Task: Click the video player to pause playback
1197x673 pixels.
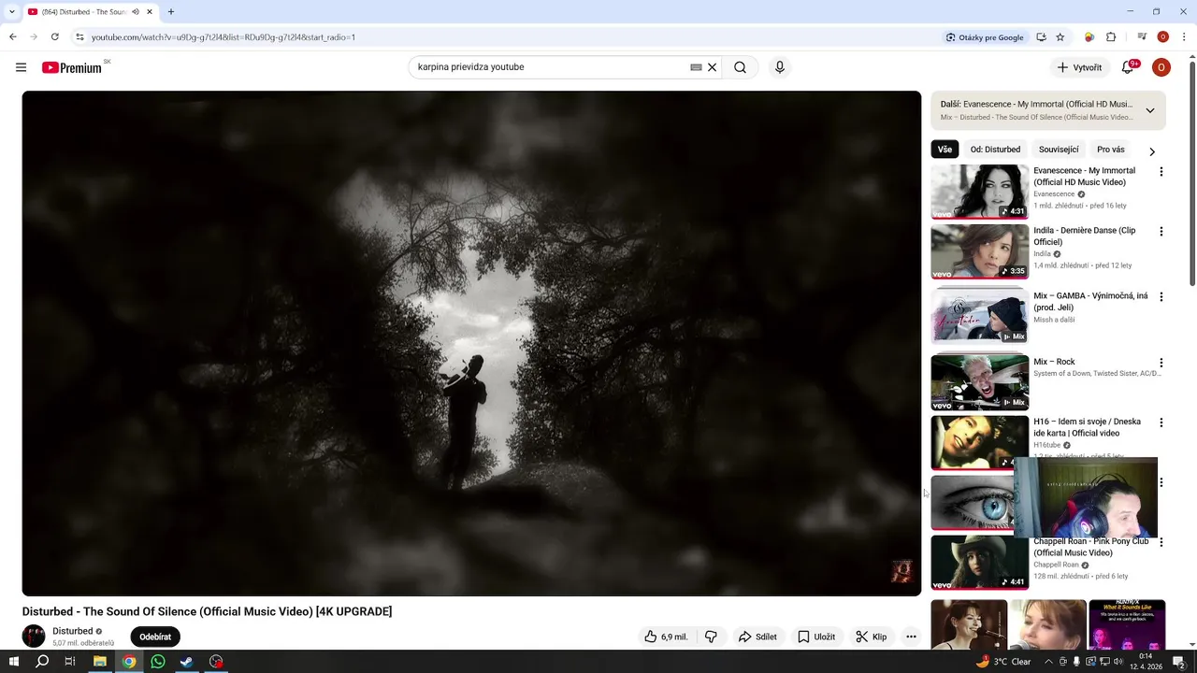Action: pos(471,343)
